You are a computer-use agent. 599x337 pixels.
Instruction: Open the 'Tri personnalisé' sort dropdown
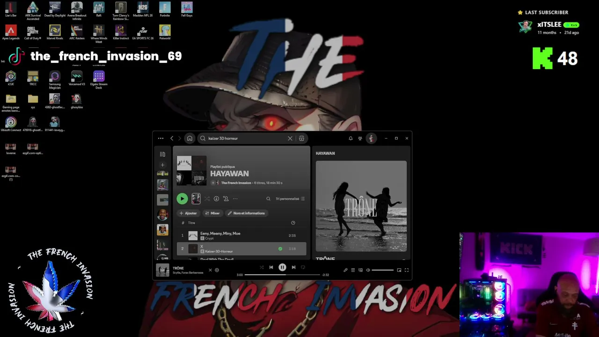(x=290, y=199)
